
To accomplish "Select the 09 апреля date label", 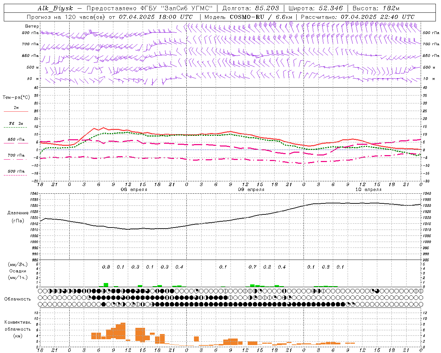I will point(251,190).
